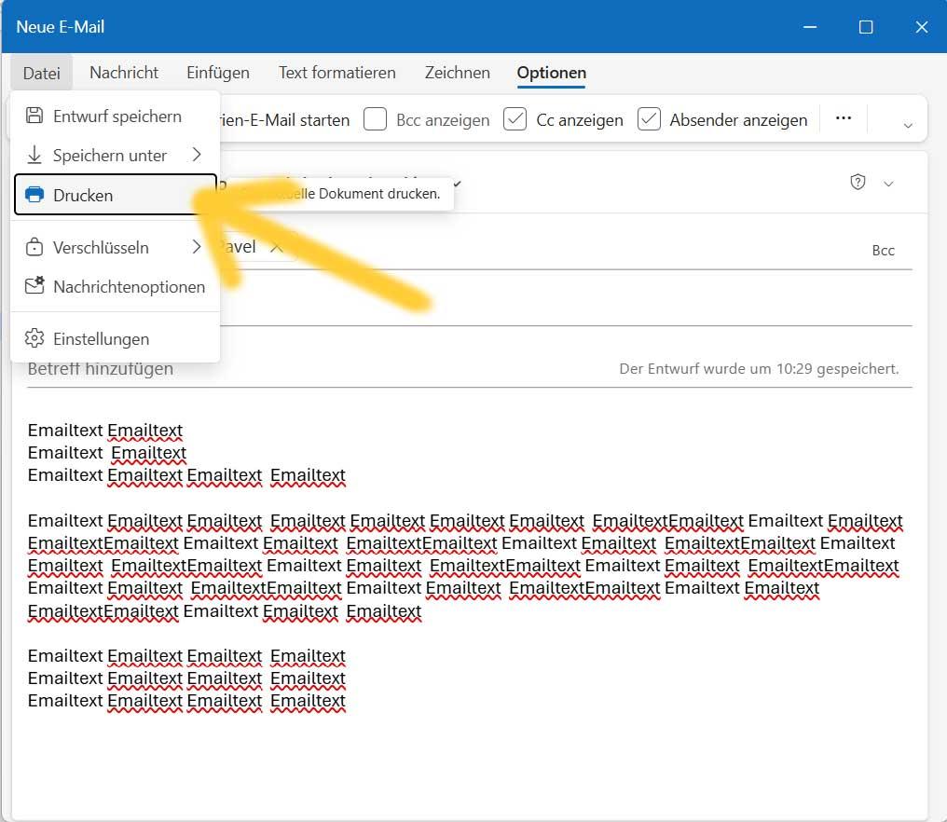Open the Text formatieren tab
The width and height of the screenshot is (947, 822).
tap(336, 72)
